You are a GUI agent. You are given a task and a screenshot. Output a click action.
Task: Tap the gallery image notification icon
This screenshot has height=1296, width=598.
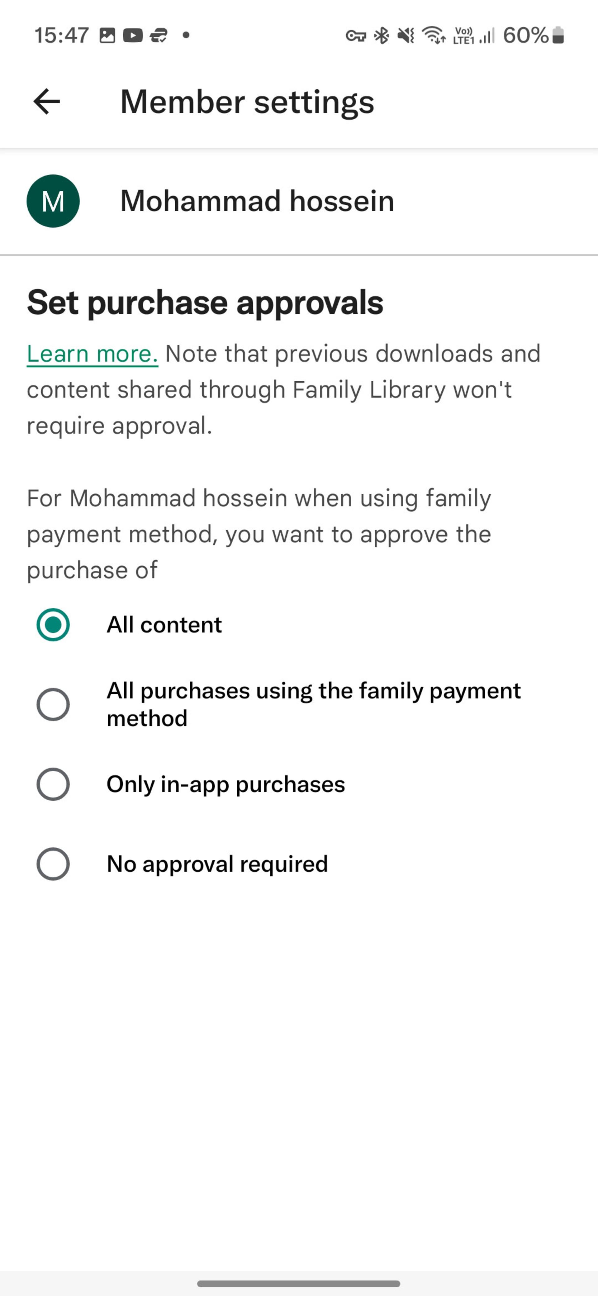pyautogui.click(x=107, y=36)
